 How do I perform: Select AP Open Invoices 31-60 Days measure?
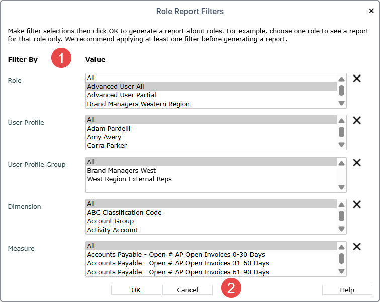(211, 263)
